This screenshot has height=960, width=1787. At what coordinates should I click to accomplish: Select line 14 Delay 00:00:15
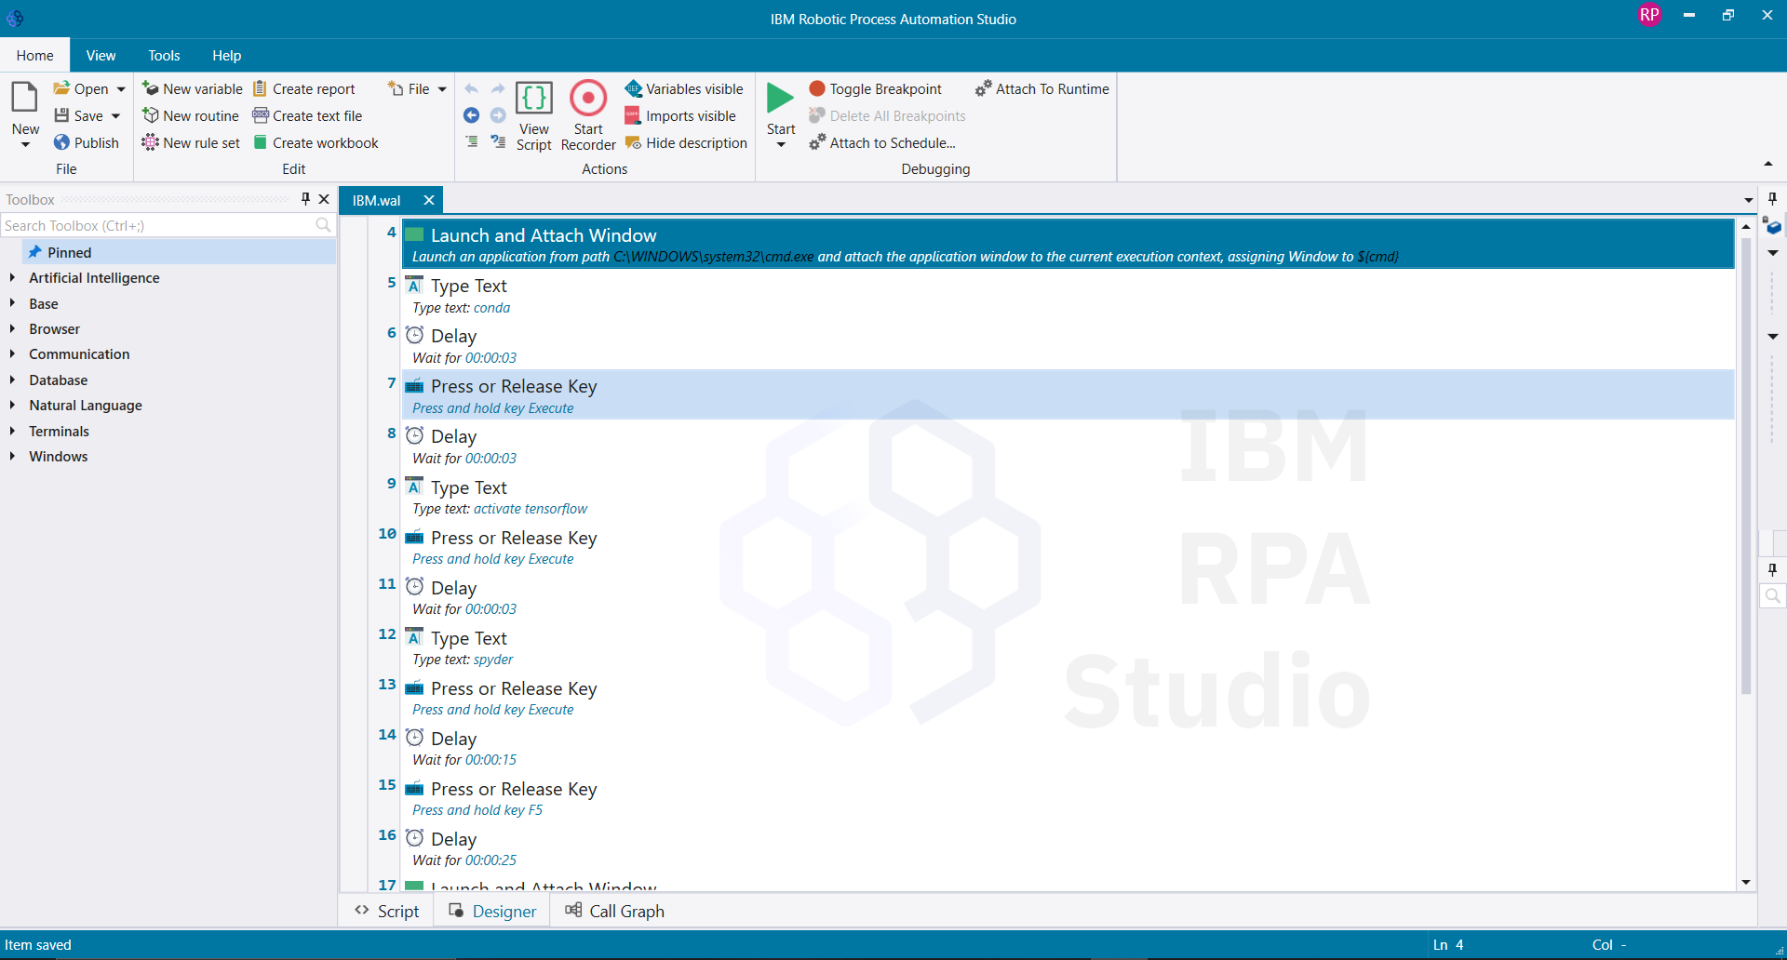[x=1068, y=748]
